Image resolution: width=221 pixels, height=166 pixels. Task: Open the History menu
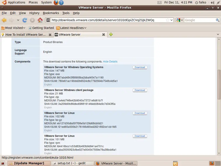click(34, 13)
